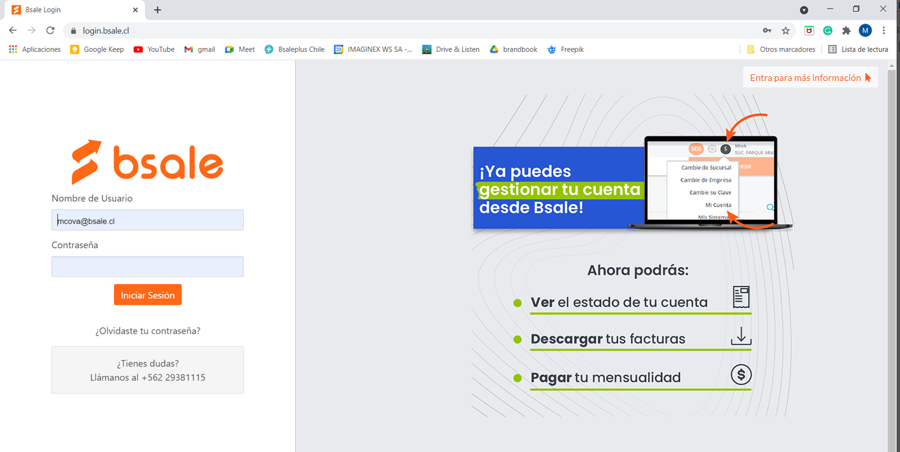Select the Bsale Login tab
The image size is (900, 452).
[74, 10]
